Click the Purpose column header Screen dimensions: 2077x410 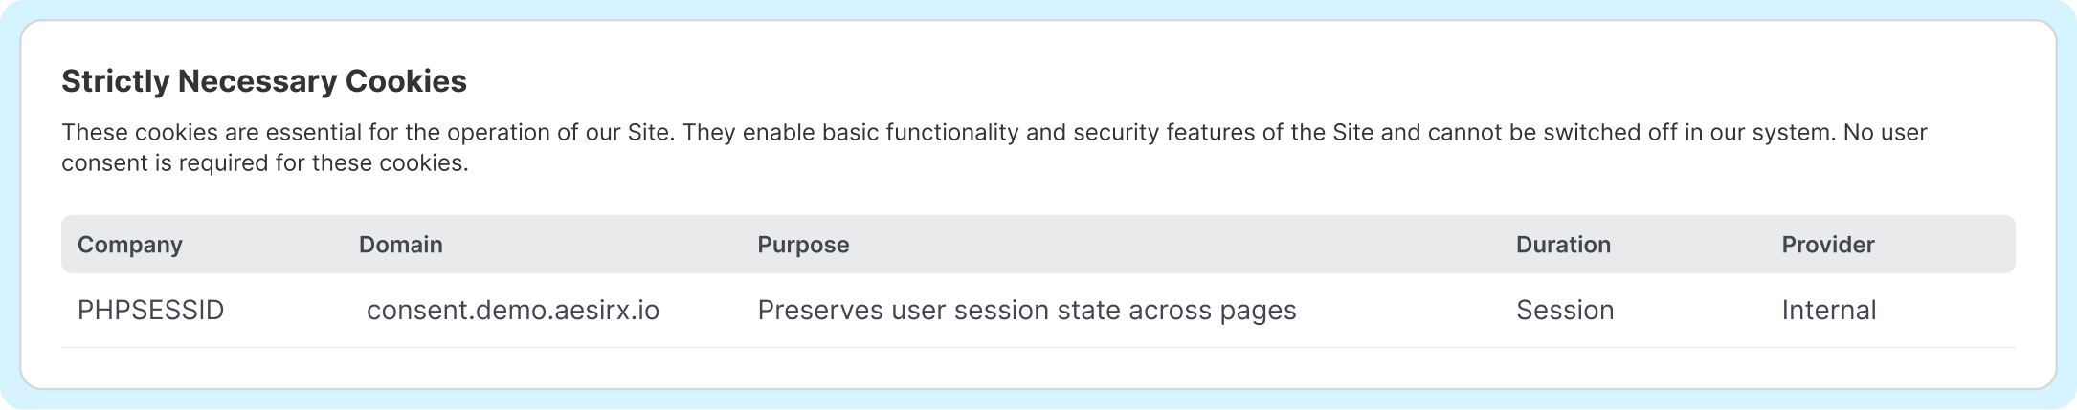803,245
